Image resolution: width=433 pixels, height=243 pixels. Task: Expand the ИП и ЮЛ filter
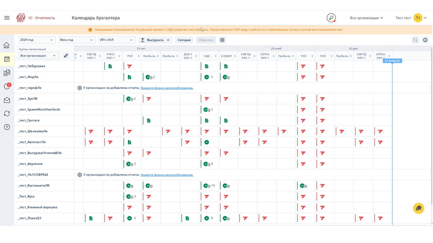(x=117, y=40)
